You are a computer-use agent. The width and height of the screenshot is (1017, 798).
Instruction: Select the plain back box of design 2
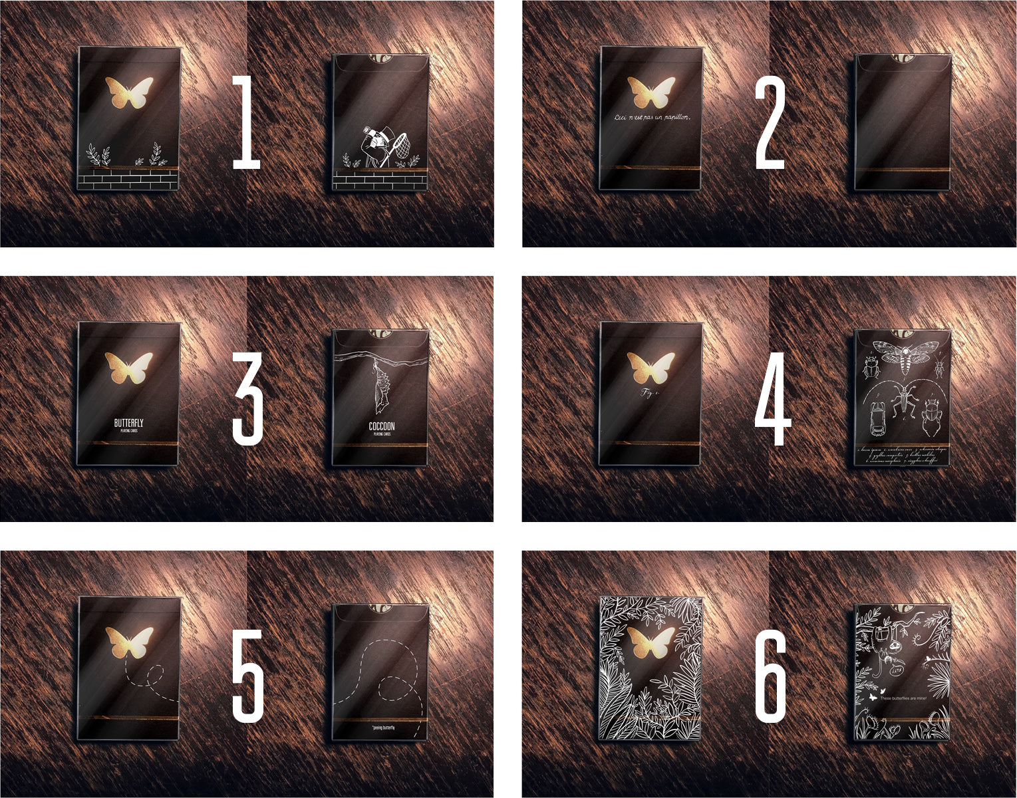903,122
